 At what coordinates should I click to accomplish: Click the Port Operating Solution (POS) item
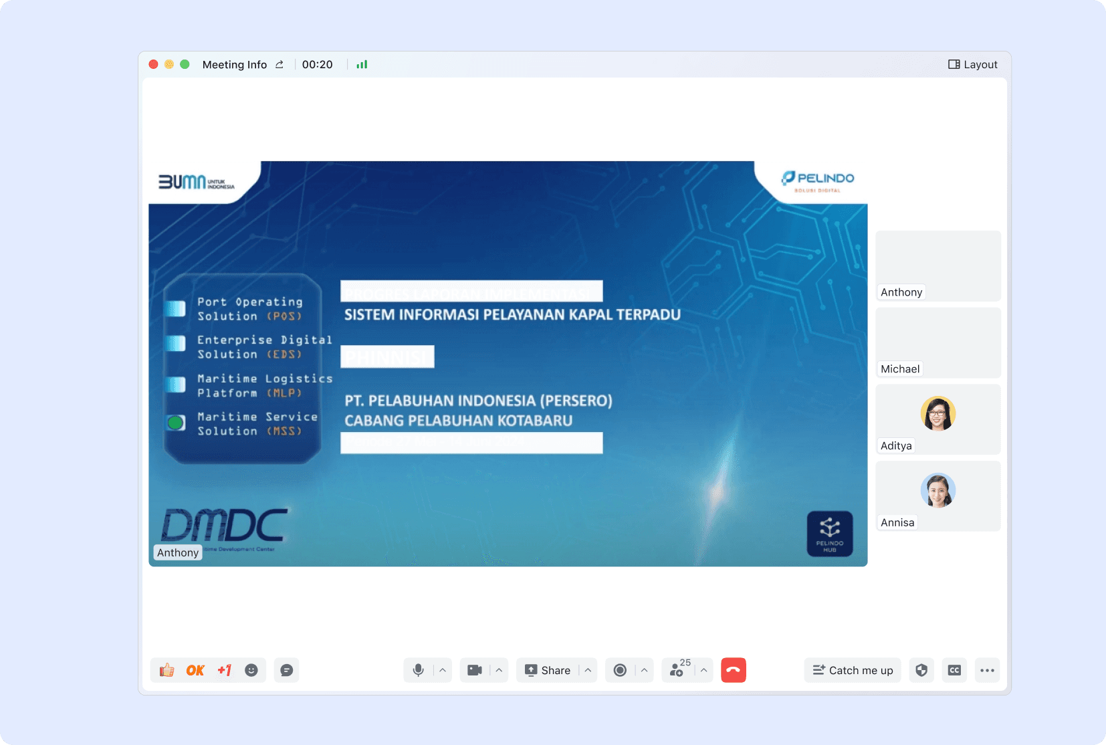[x=249, y=309]
